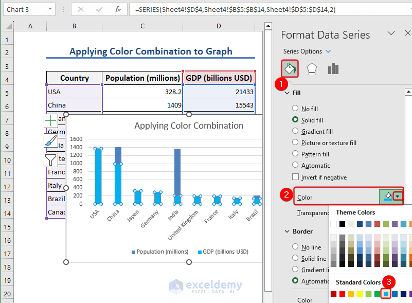Image resolution: width=412 pixels, height=303 pixels.
Task: Open the Chart 3 name box dropdown
Action: (x=49, y=9)
